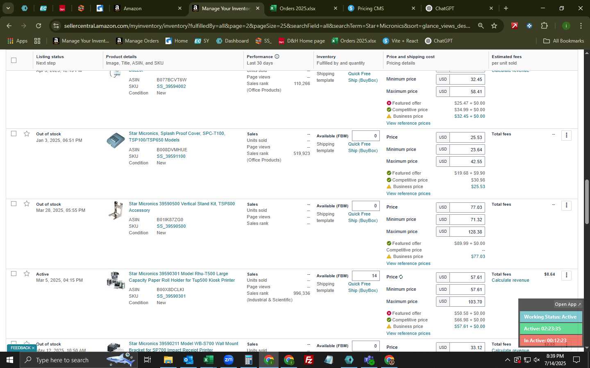Go back with browser back arrow
The height and width of the screenshot is (368, 590).
(9, 26)
